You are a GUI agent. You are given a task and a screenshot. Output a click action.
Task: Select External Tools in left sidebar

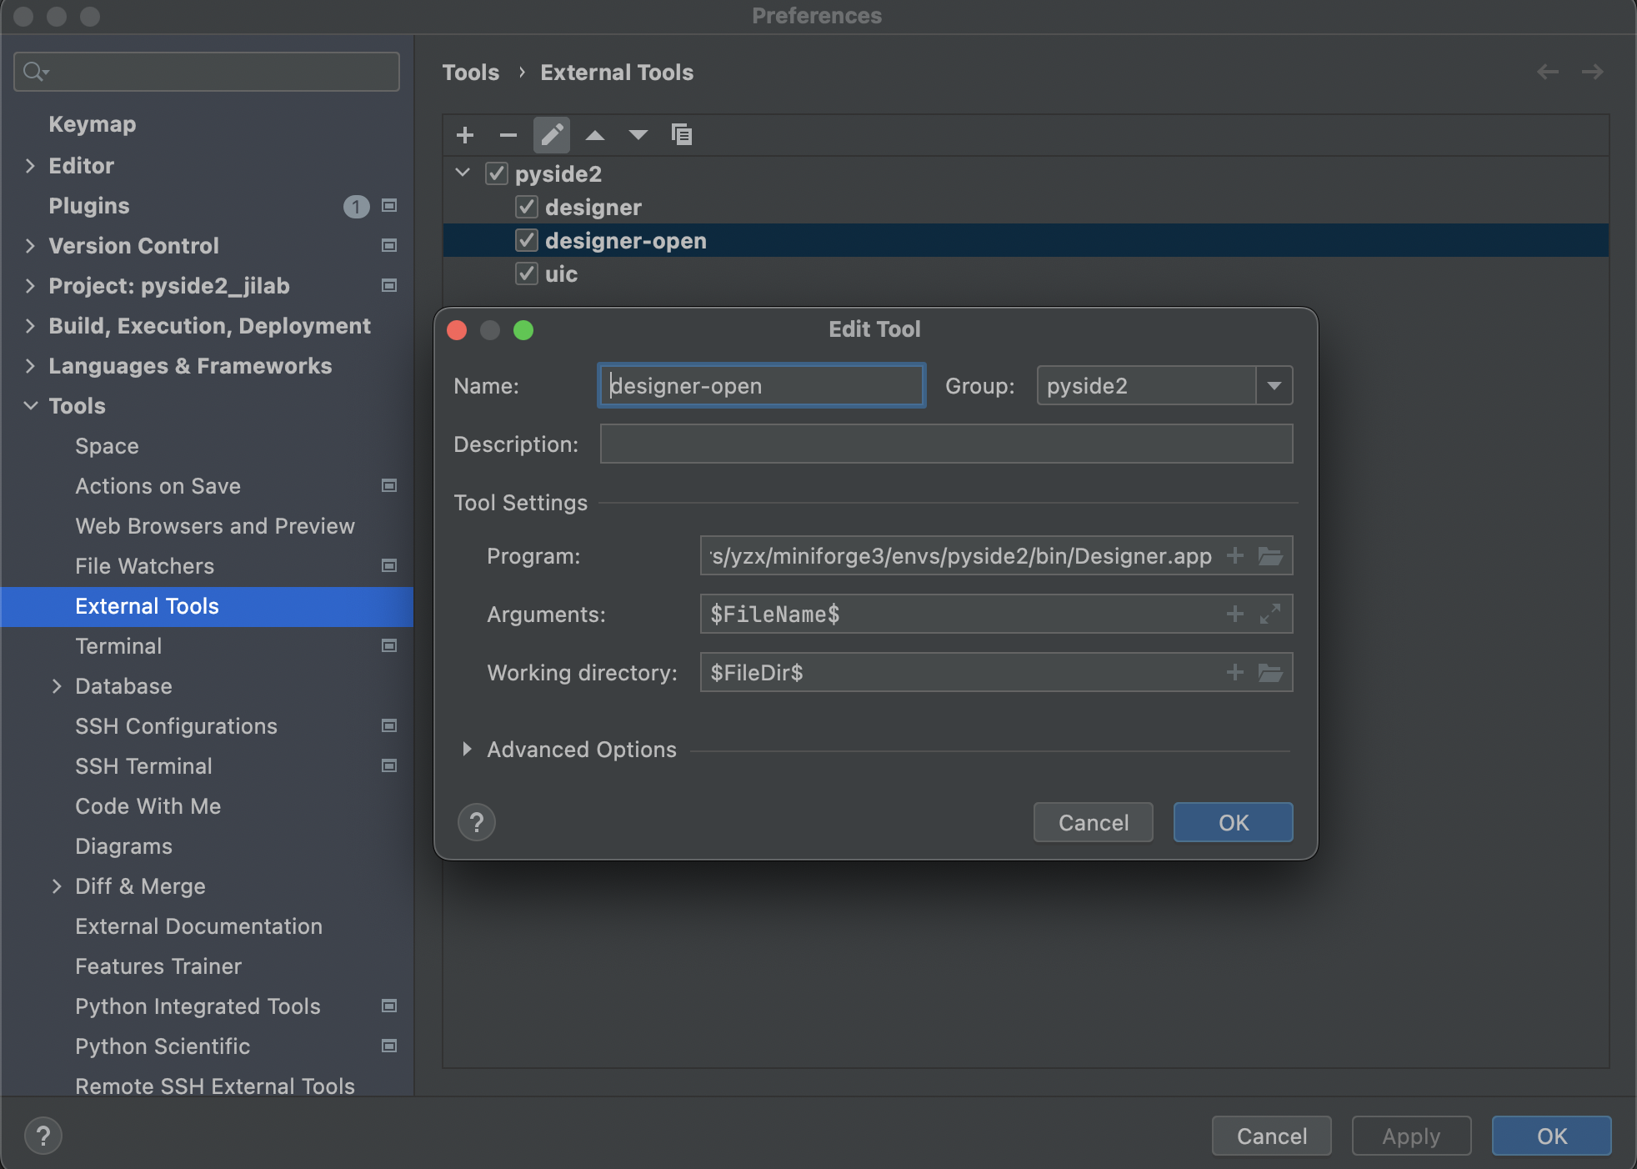coord(147,605)
